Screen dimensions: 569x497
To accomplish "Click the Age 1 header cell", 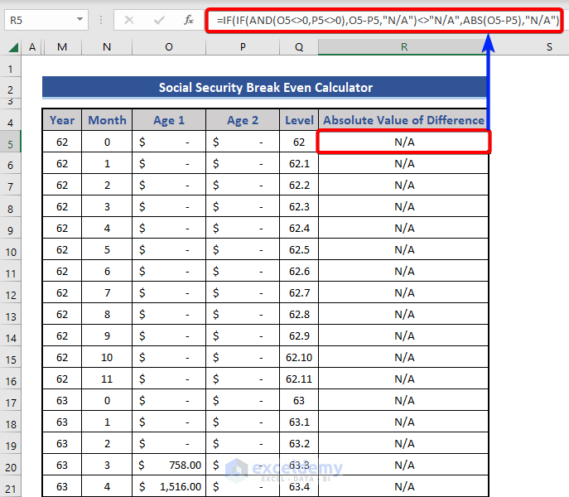I will [169, 120].
